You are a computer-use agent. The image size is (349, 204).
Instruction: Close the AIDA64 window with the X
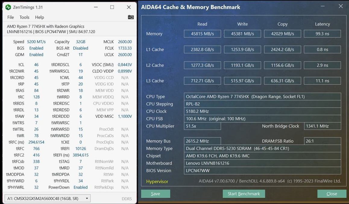click(341, 6)
